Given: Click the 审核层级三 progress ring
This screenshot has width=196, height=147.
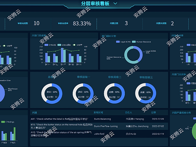Looking at the screenshot, I should [146, 93].
